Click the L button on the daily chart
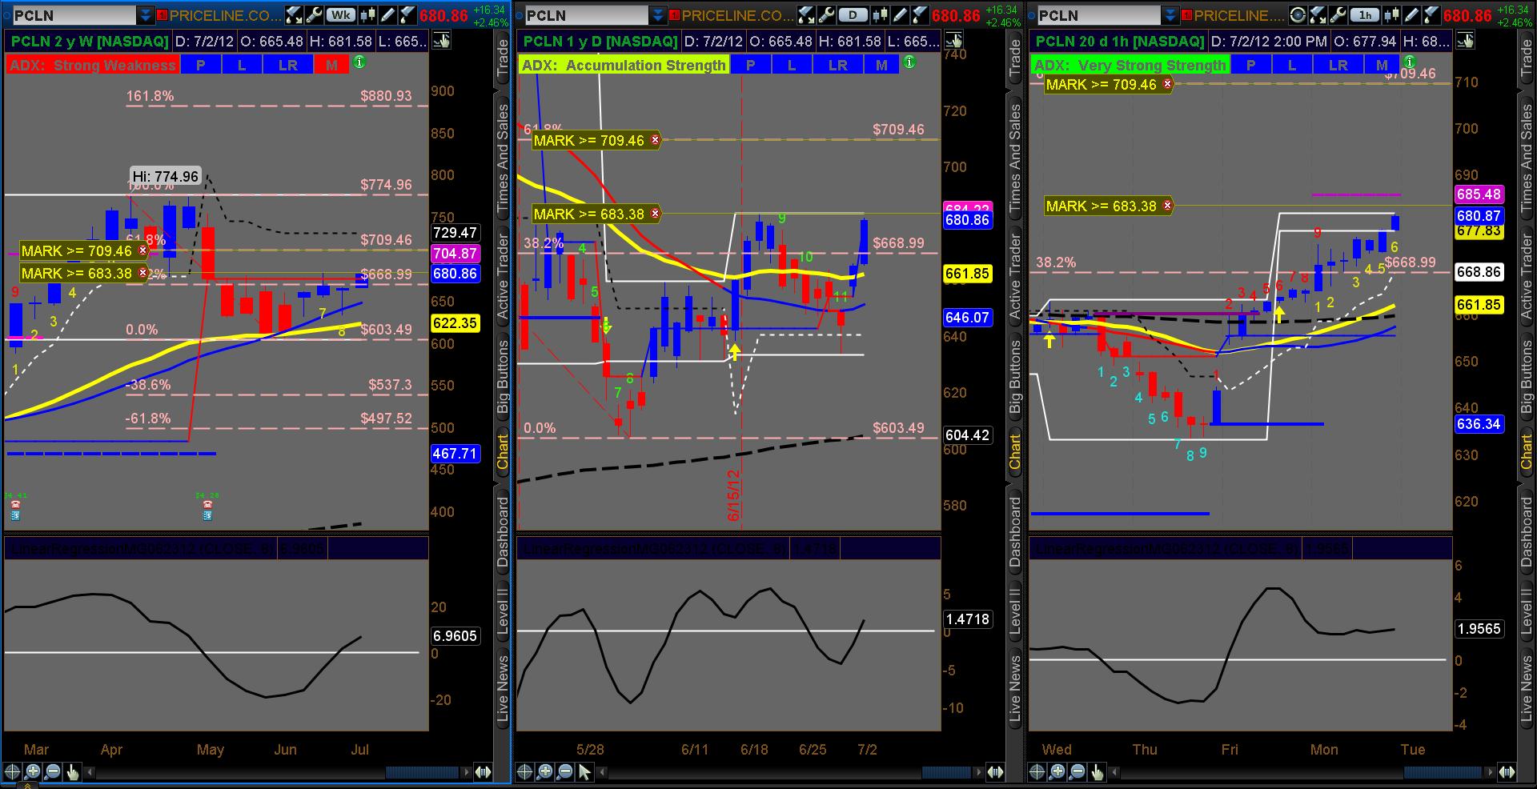 [x=792, y=66]
